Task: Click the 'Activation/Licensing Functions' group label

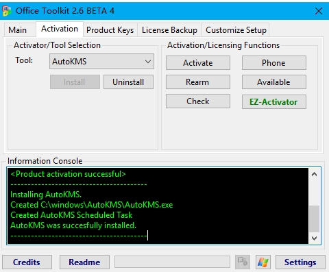Action: pyautogui.click(x=223, y=45)
